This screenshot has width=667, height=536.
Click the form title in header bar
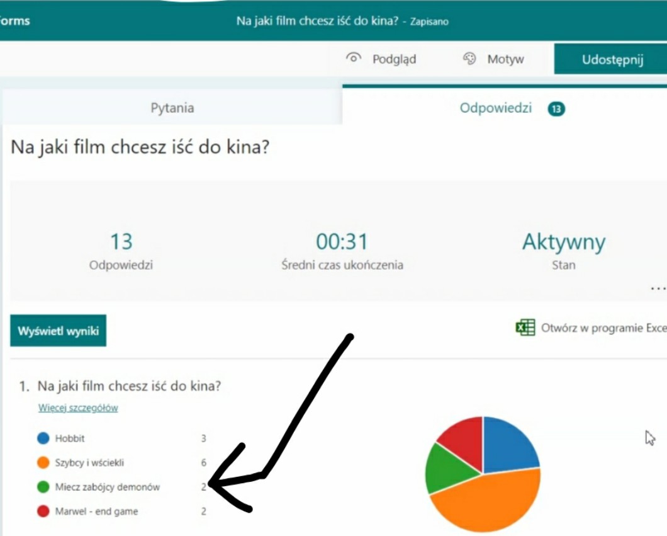tap(317, 21)
